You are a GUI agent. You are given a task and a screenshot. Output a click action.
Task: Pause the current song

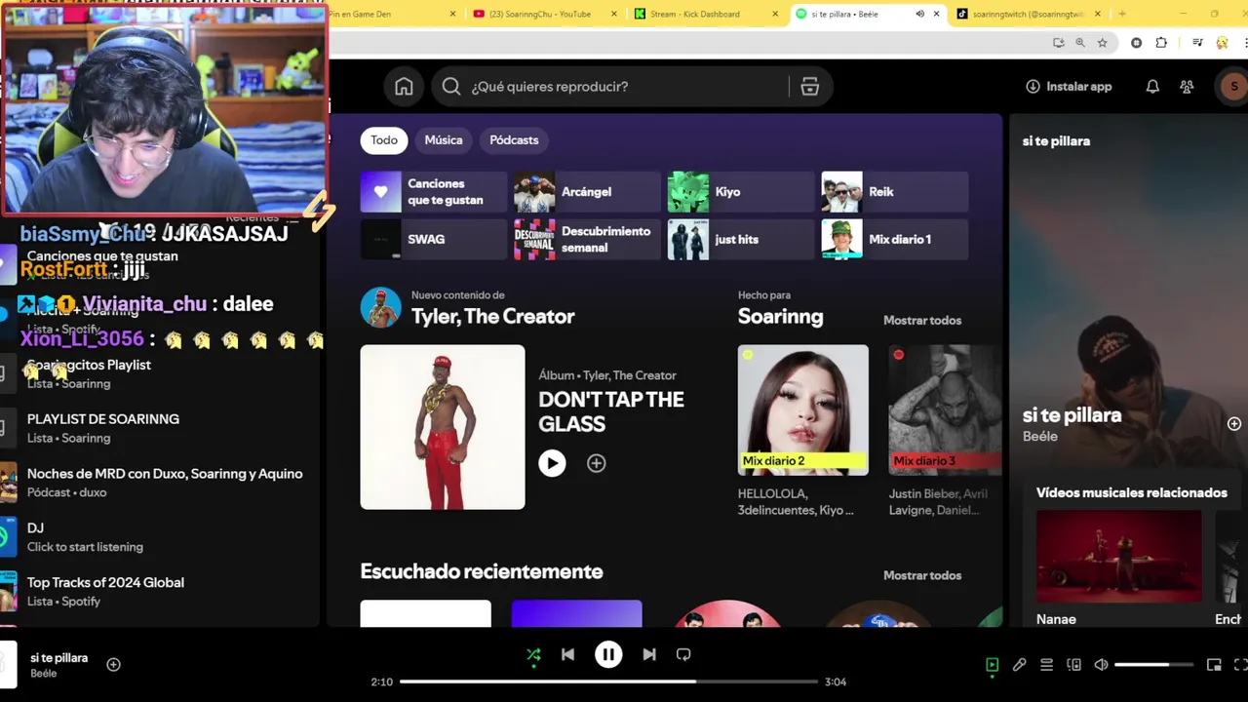608,655
